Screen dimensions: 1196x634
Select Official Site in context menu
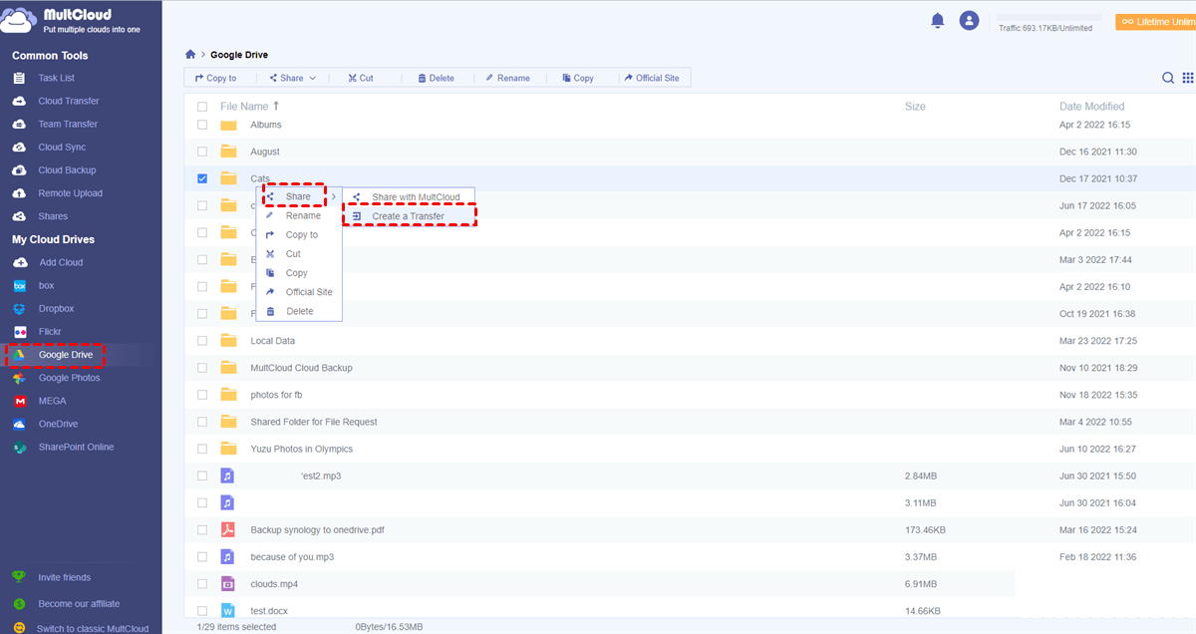point(299,292)
